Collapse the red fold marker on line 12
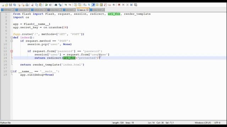The image size is (227, 127). click(x=12, y=51)
